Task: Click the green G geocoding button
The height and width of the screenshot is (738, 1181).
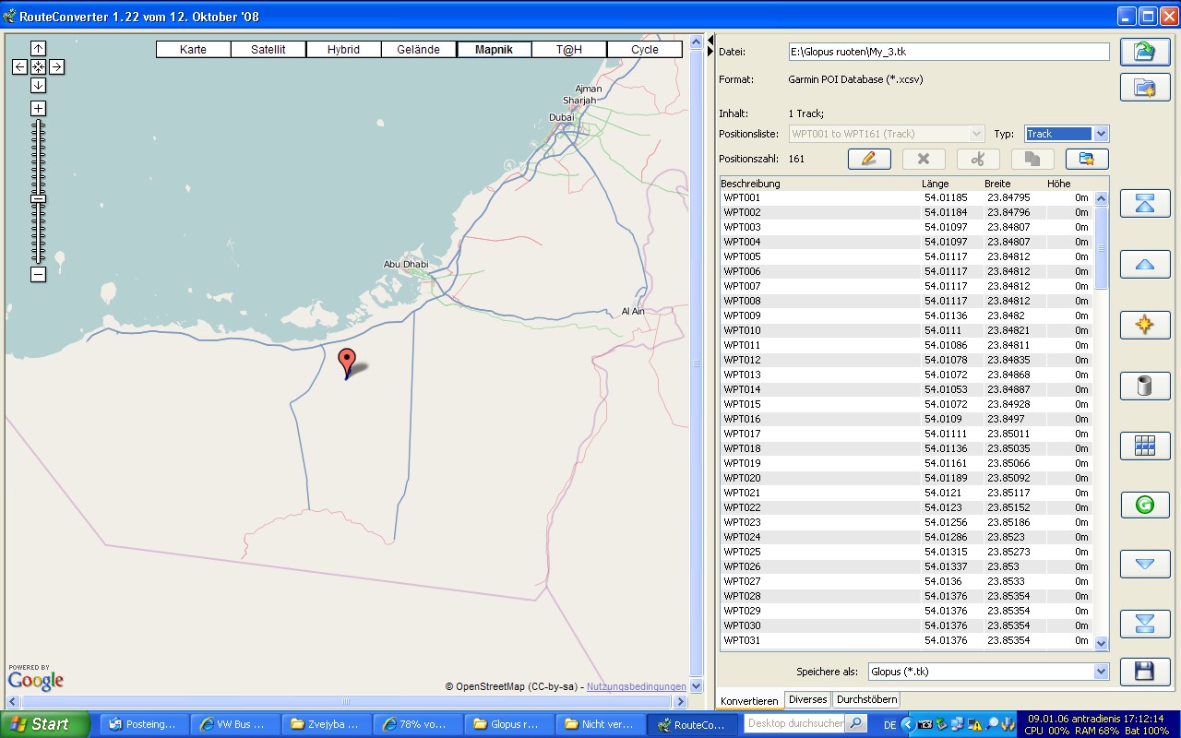Action: pos(1144,505)
